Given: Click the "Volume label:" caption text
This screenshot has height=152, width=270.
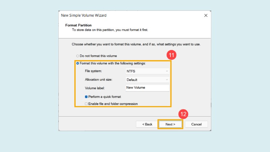Looking at the screenshot, I should pyautogui.click(x=95, y=88).
